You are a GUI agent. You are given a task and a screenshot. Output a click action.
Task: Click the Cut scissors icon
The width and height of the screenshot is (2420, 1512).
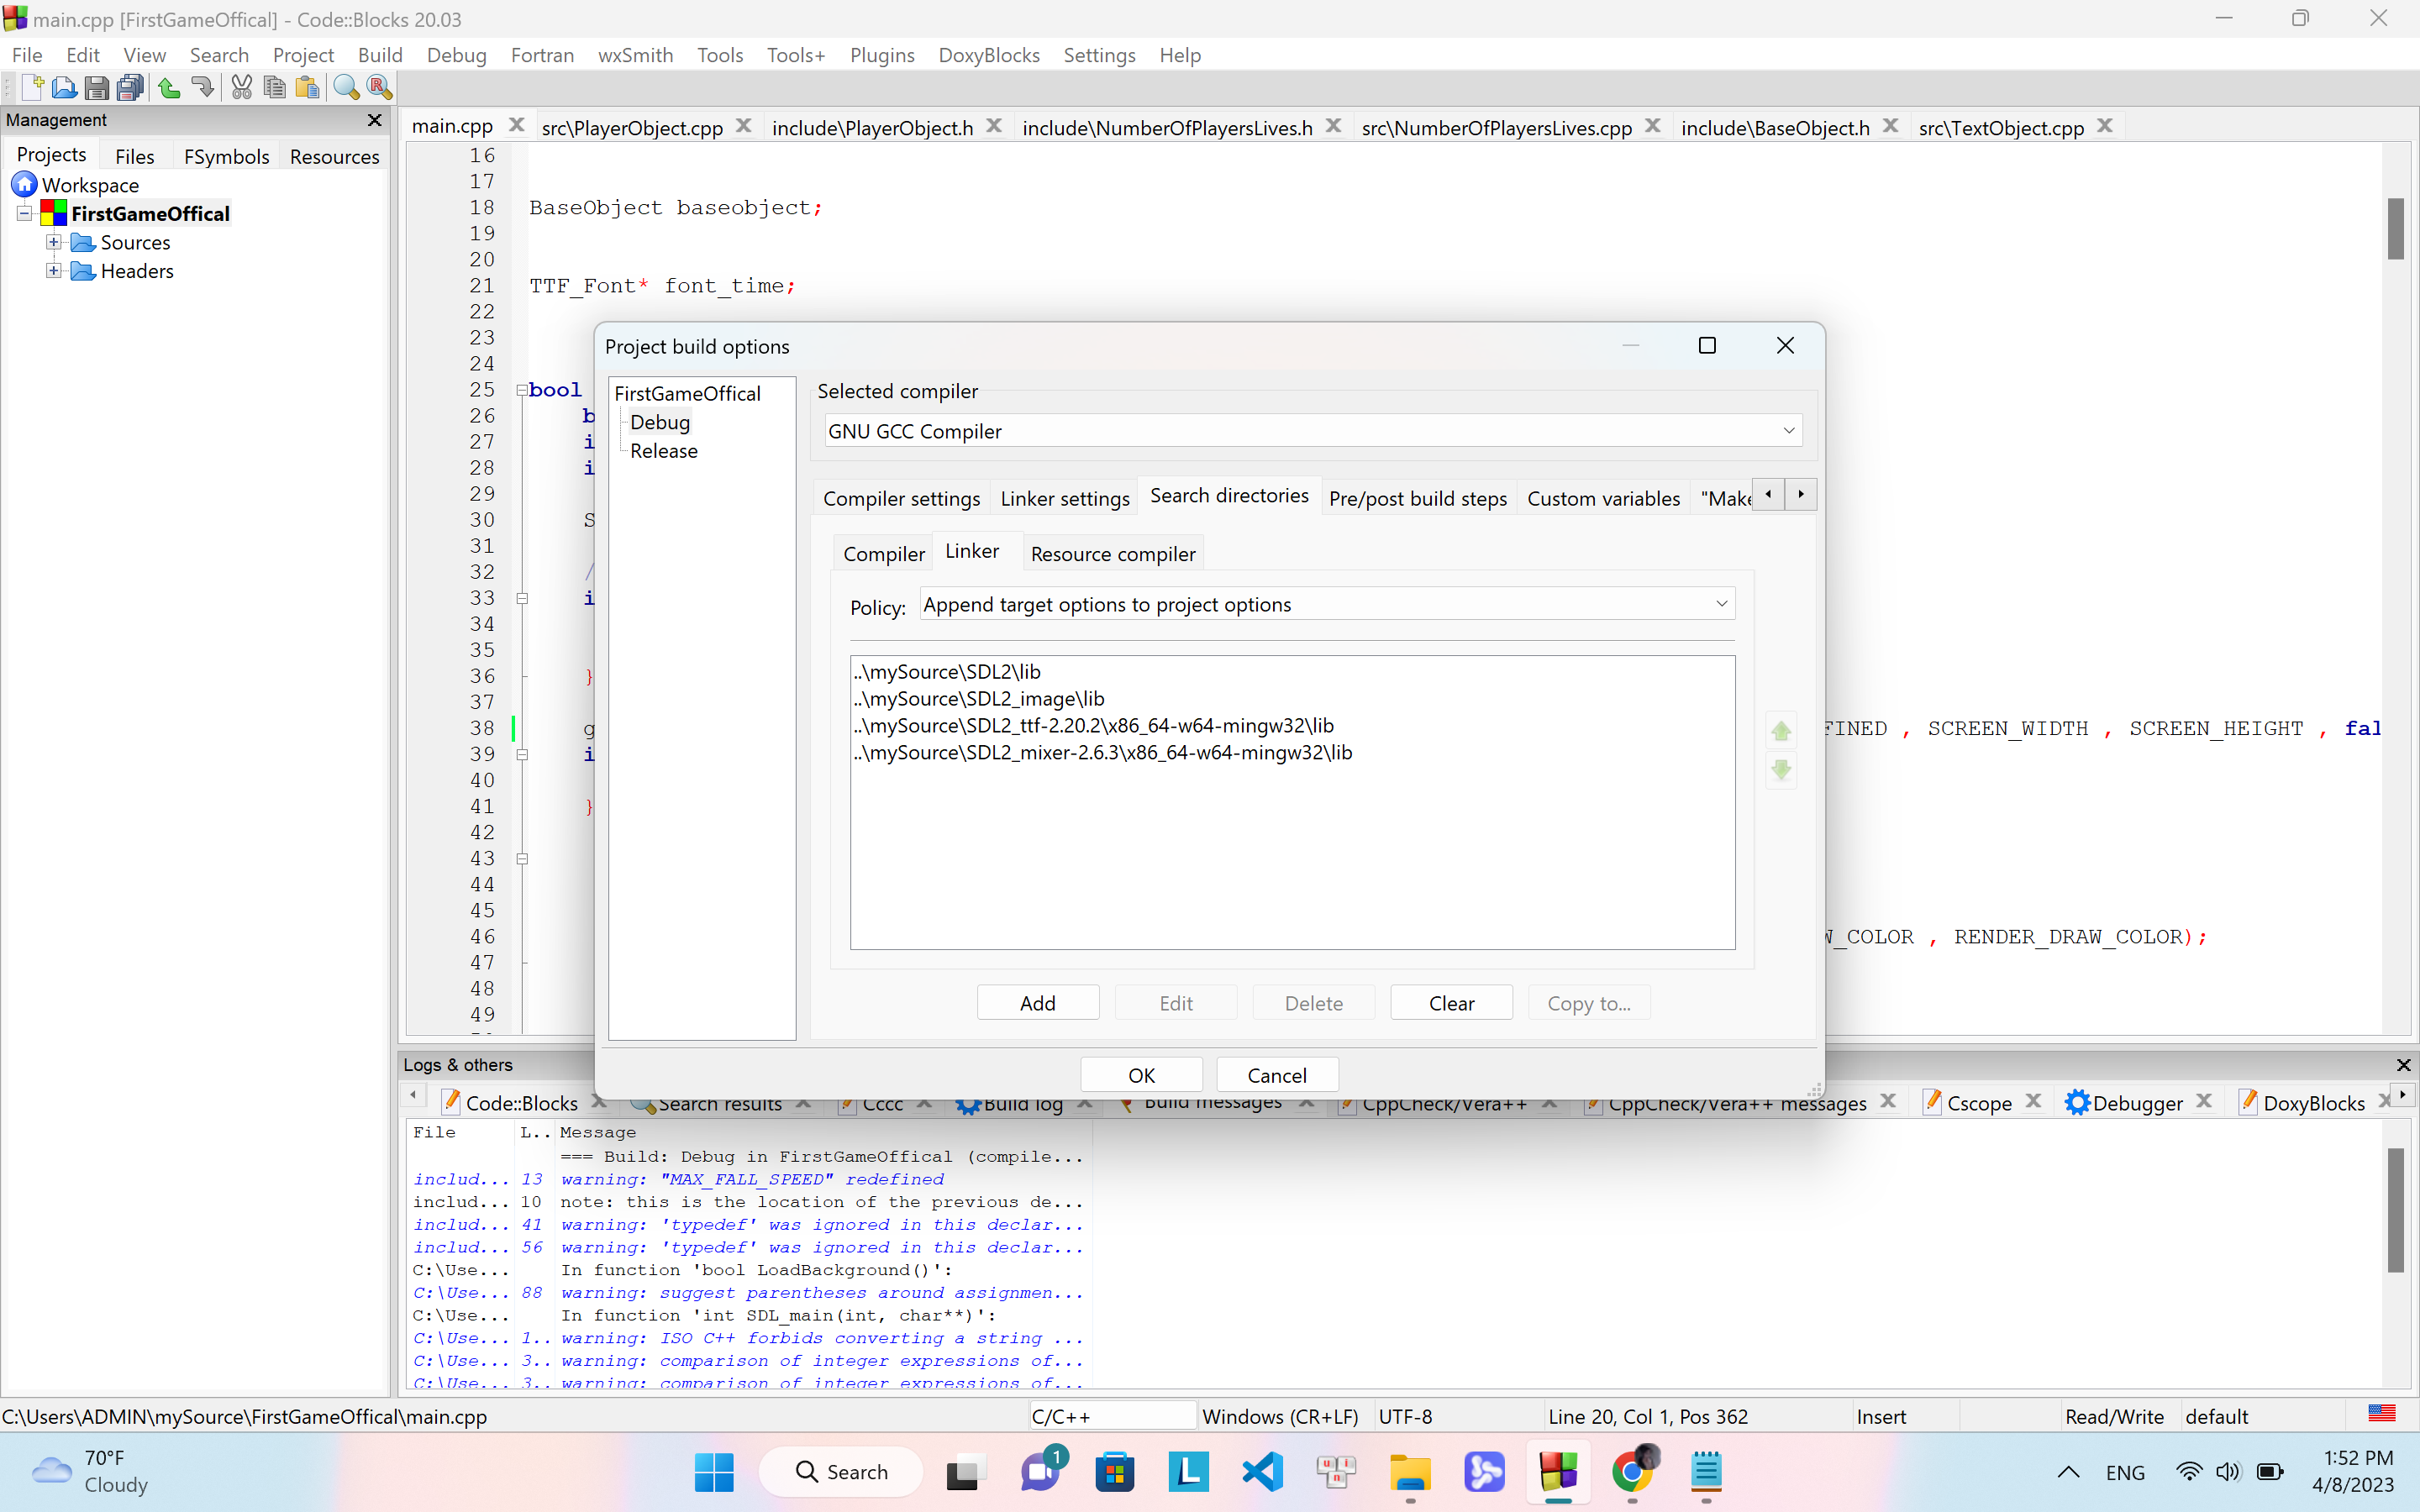tap(241, 88)
